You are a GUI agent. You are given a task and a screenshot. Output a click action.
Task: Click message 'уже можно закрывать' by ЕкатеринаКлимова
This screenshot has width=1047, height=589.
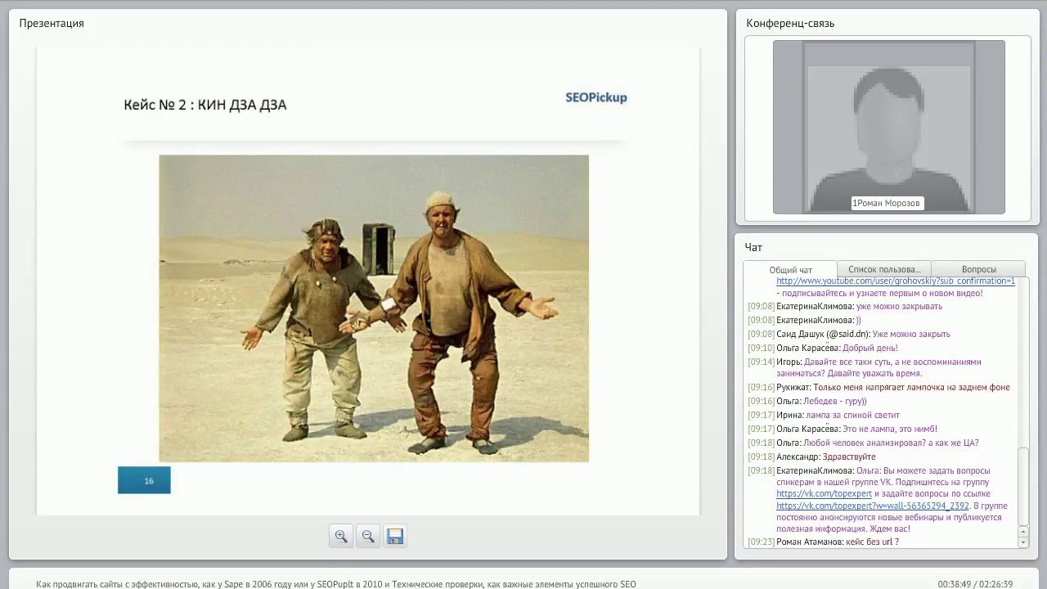[x=899, y=307]
